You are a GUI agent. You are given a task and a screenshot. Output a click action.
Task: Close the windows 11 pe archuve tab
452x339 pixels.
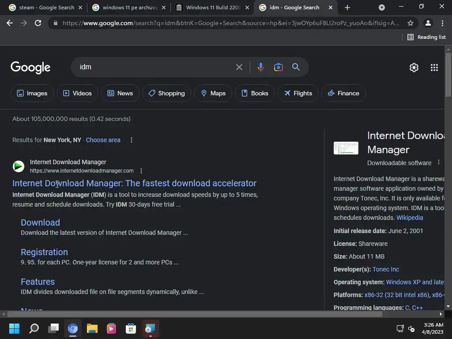[x=164, y=8]
